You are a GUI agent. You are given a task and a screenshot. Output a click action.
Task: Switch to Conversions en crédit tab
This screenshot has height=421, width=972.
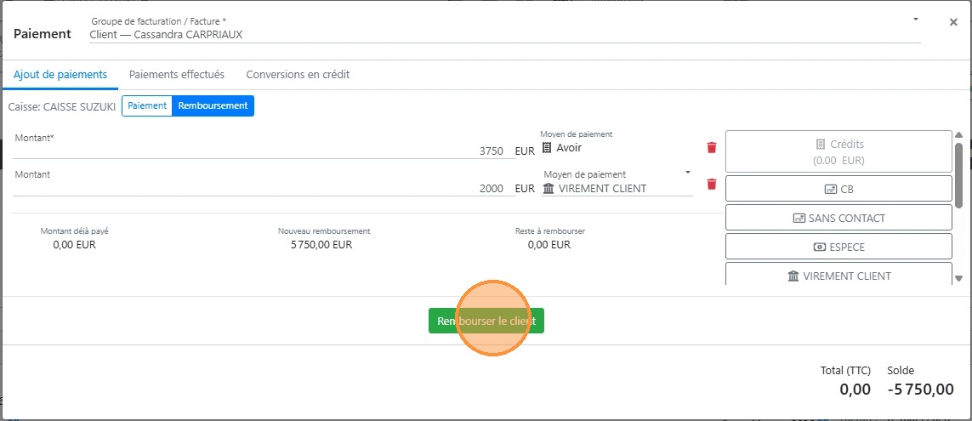coord(298,75)
